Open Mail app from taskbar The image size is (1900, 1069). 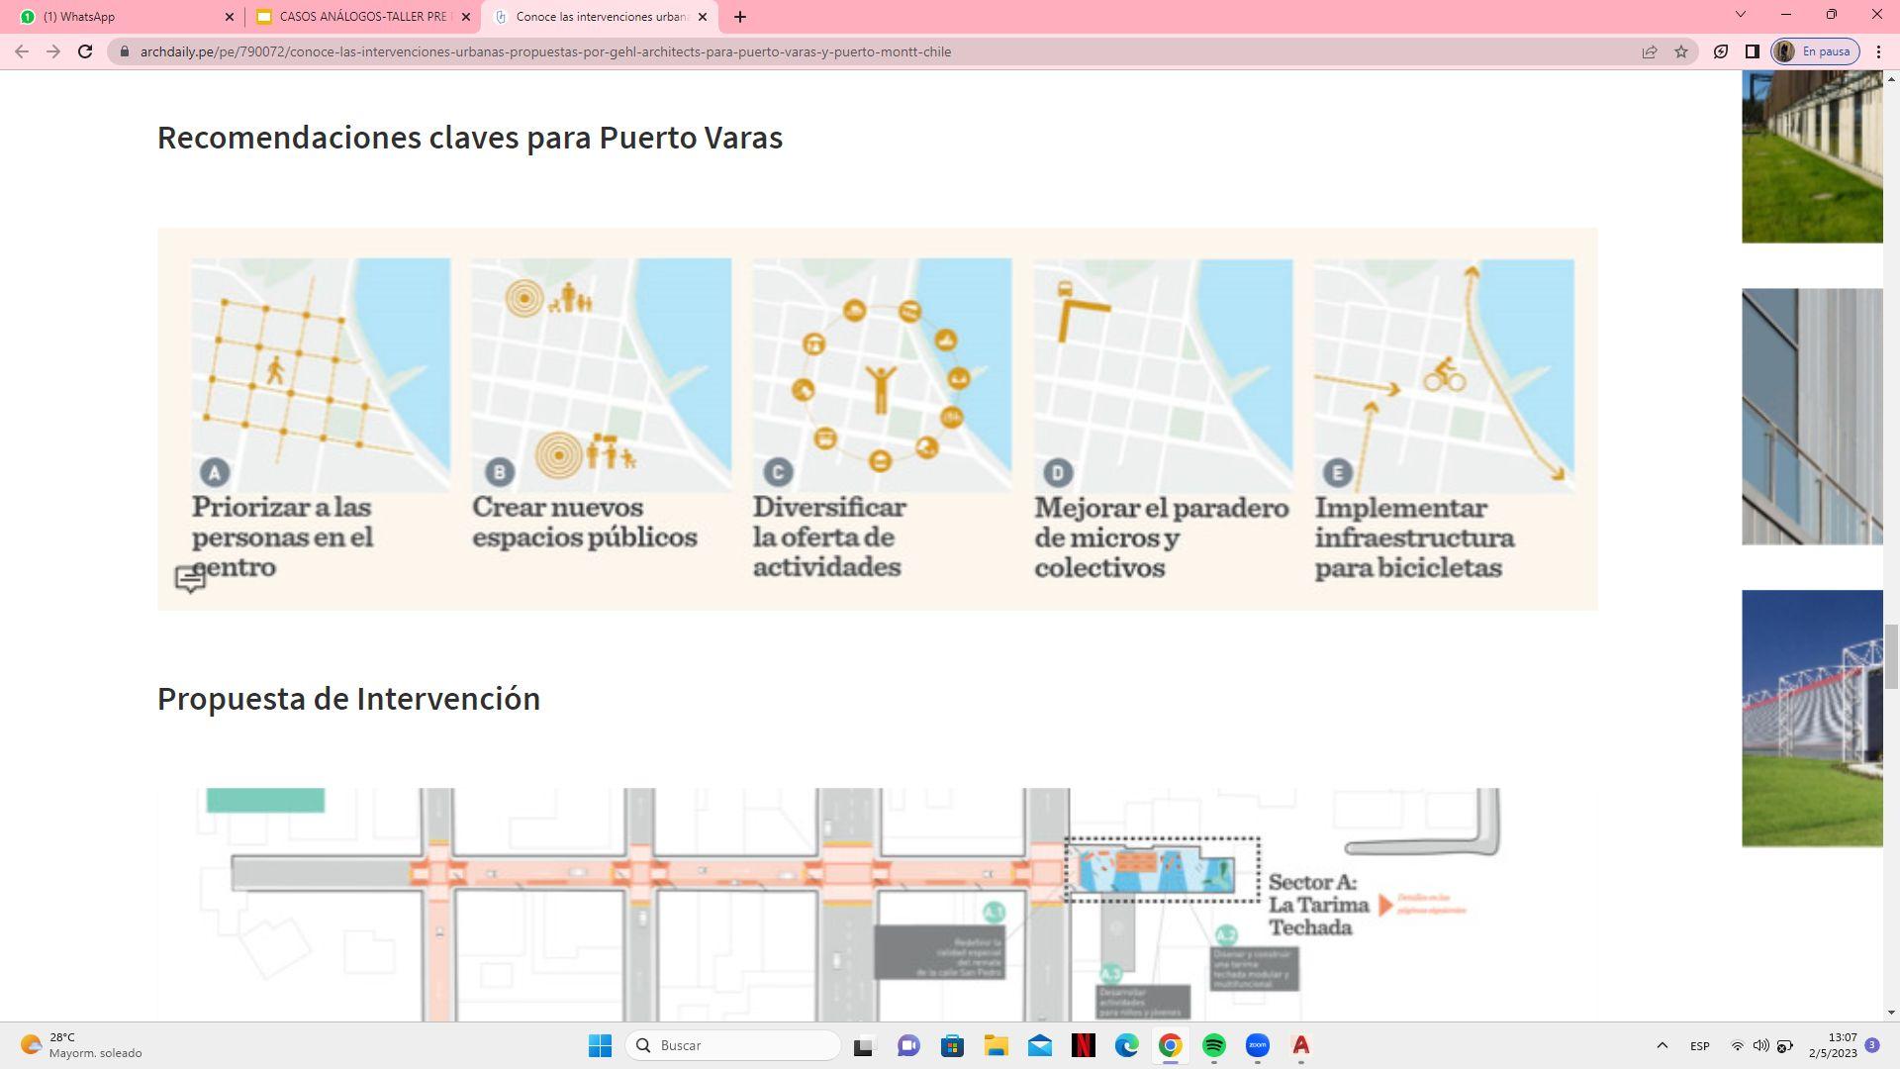pos(1039,1045)
